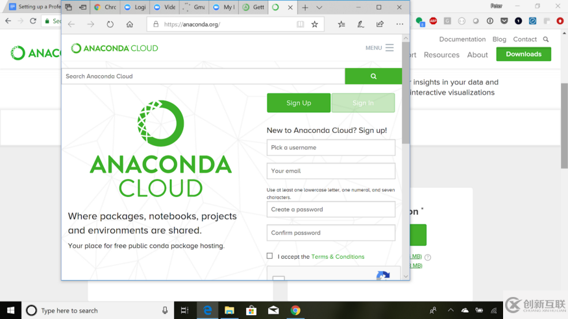The image size is (568, 319).
Task: Switch to the Logi tab in Edge
Action: 135,7
